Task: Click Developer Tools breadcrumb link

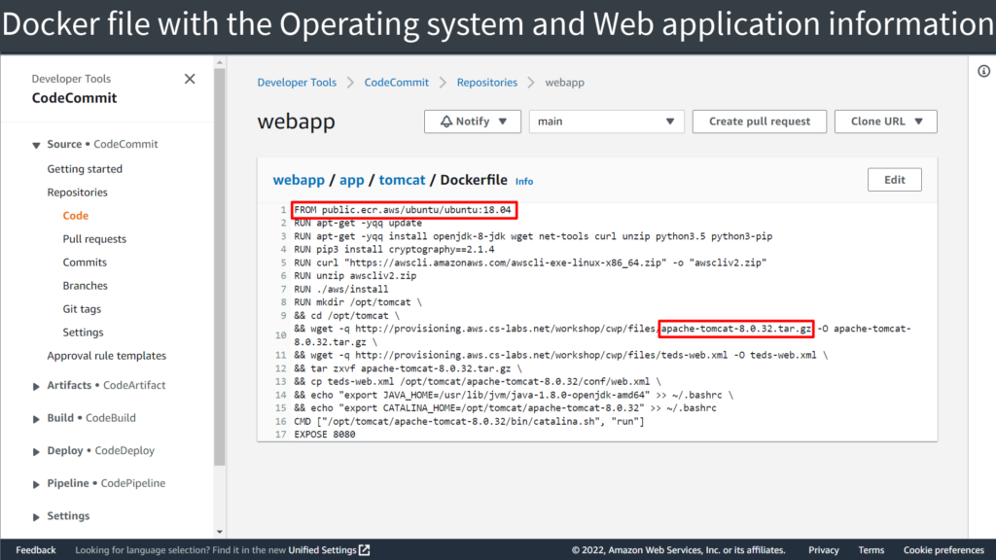Action: [297, 83]
